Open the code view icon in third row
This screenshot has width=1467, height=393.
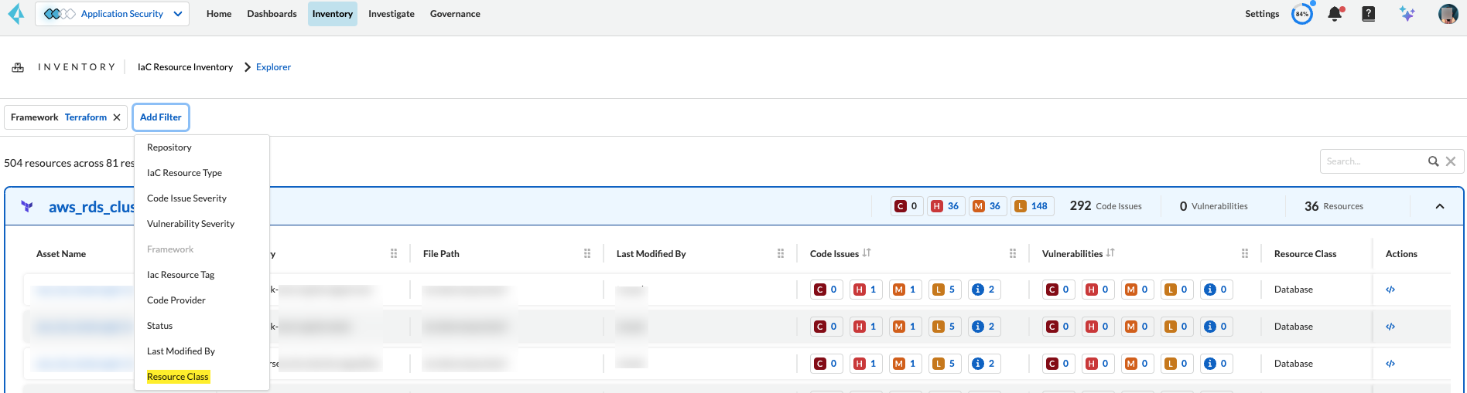click(1390, 364)
